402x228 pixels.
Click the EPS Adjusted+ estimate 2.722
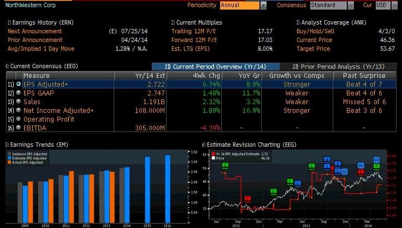[156, 84]
